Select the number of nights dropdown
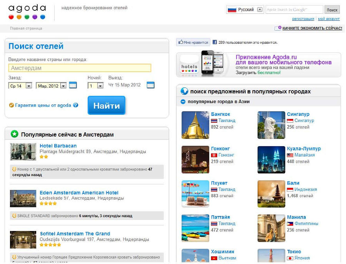 pyautogui.click(x=100, y=86)
